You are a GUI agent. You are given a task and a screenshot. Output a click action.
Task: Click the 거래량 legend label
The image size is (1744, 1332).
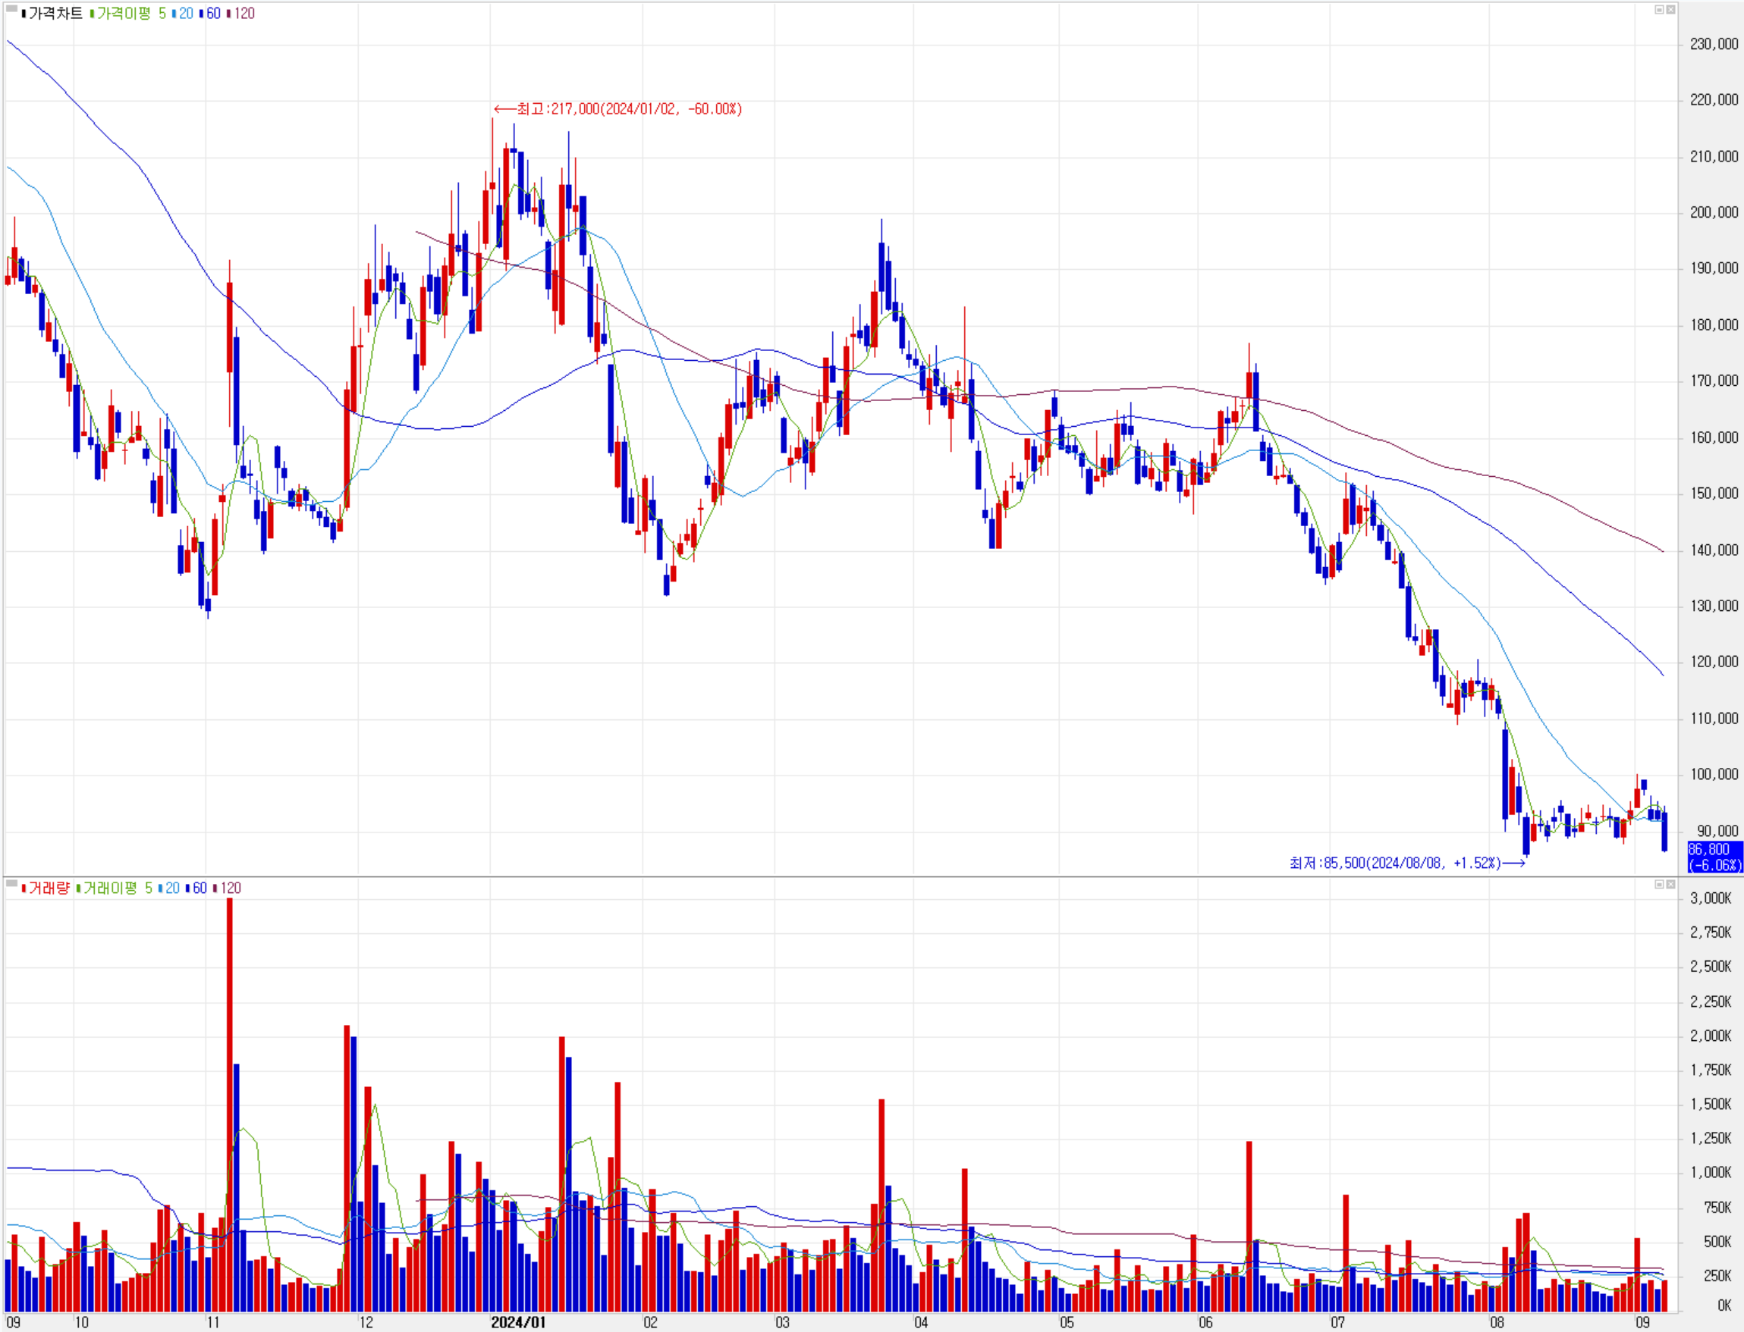coord(49,888)
